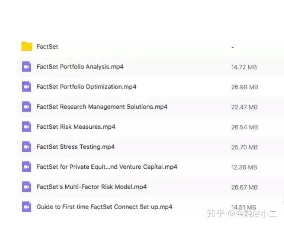The image size is (284, 226).
Task: Click the 14.72 MB size value
Action: click(244, 67)
